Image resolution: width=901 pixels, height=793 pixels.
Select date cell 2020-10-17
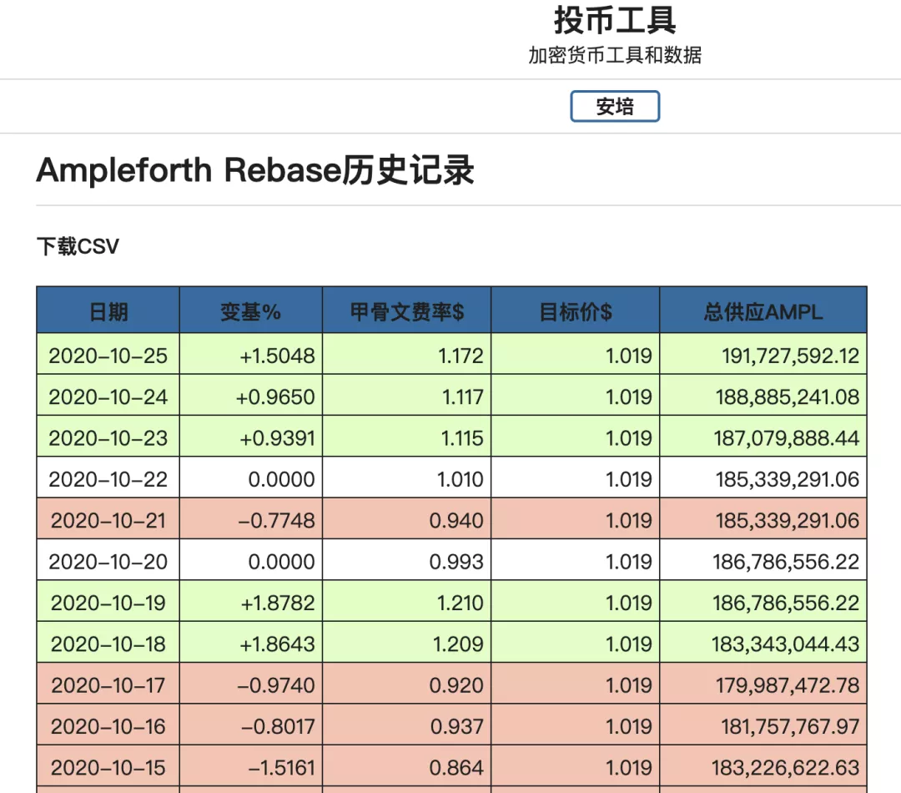point(108,684)
